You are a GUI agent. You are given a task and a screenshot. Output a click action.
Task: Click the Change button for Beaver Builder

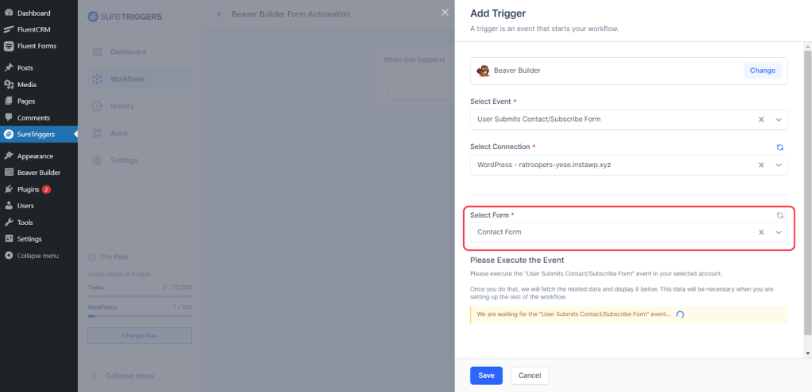point(762,70)
